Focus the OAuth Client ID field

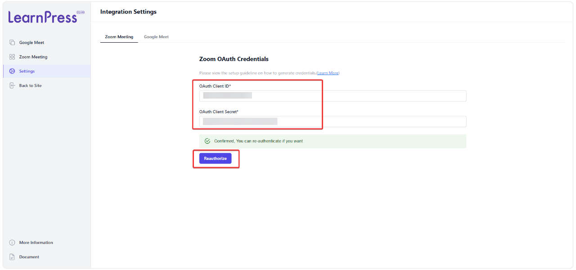pyautogui.click(x=333, y=96)
